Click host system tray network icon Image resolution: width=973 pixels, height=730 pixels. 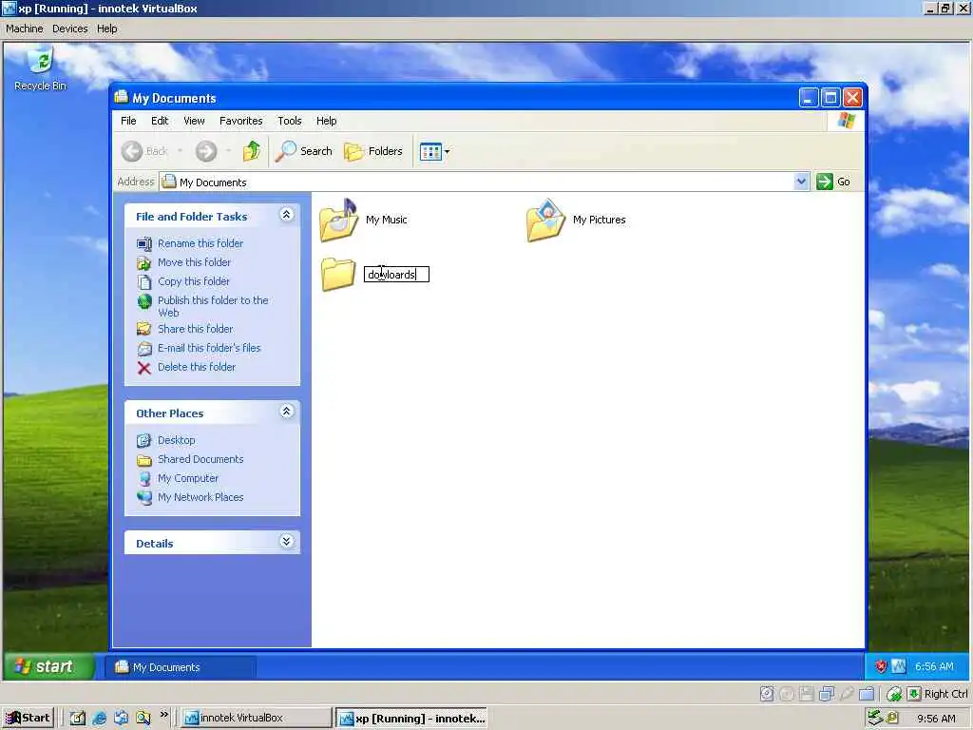tap(875, 718)
